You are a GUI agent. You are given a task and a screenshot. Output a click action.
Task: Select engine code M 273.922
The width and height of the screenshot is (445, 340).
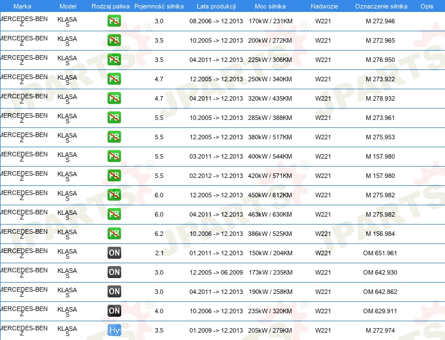tap(380, 79)
